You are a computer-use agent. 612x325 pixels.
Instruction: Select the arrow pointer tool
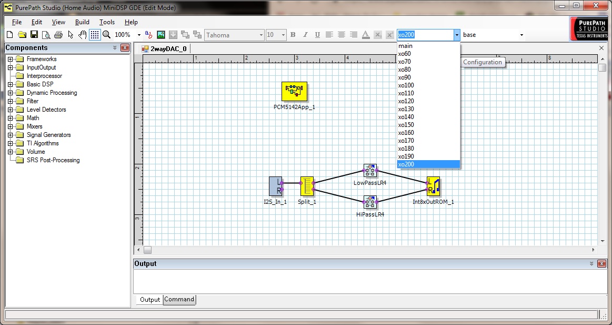[x=71, y=35]
